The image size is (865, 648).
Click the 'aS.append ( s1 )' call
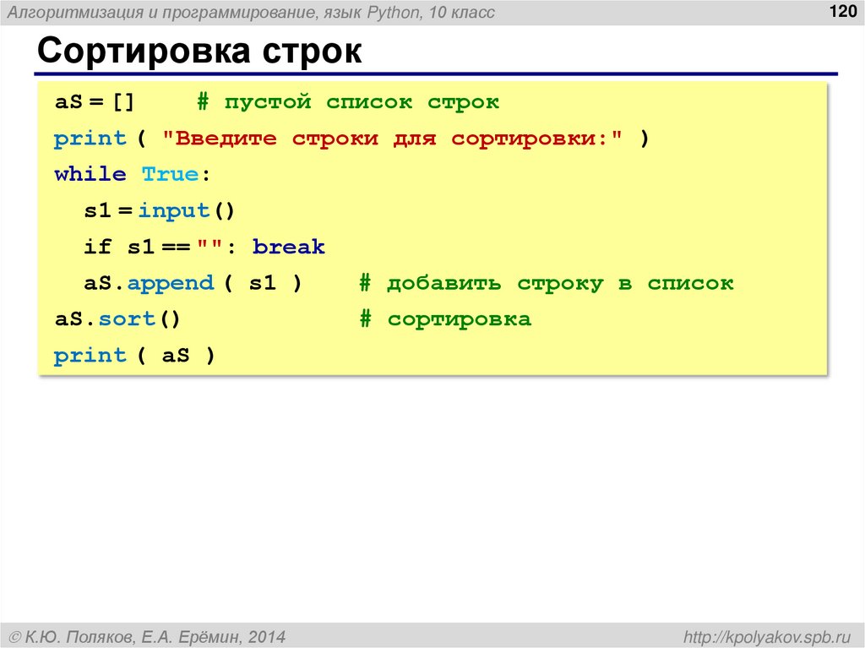pos(193,283)
